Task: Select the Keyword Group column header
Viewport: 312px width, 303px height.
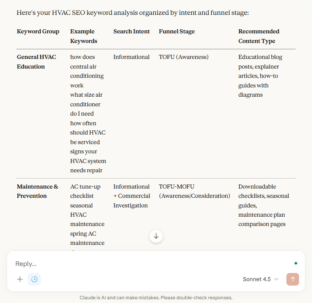Action: coord(38,31)
